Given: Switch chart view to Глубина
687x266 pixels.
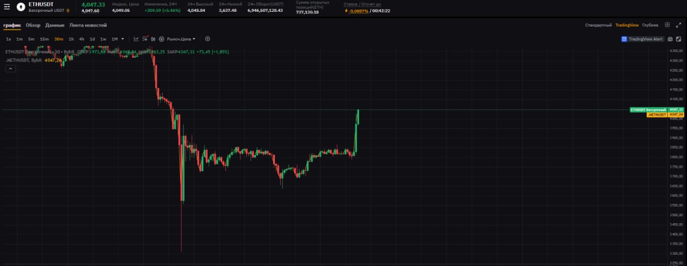Looking at the screenshot, I should (650, 25).
